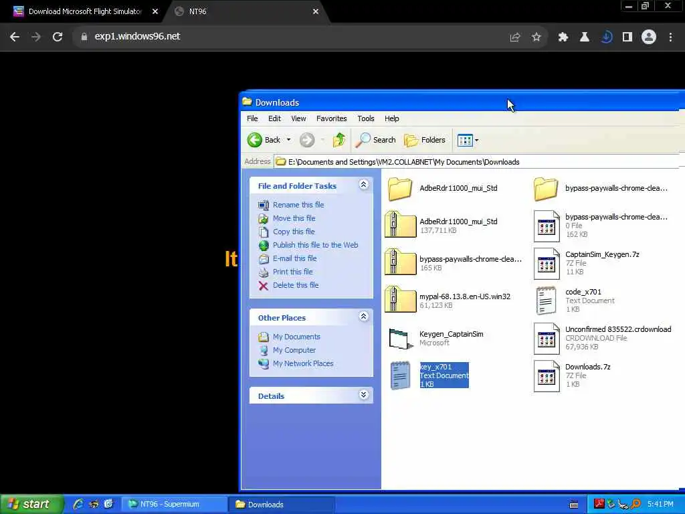Select the bypass-paywalls 0 File 162 KB icon
The image size is (685, 514).
(x=547, y=226)
